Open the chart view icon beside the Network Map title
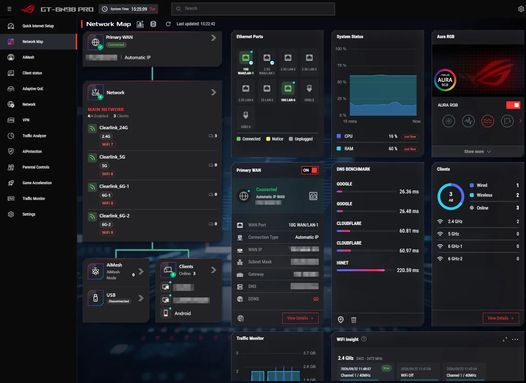 140,24
